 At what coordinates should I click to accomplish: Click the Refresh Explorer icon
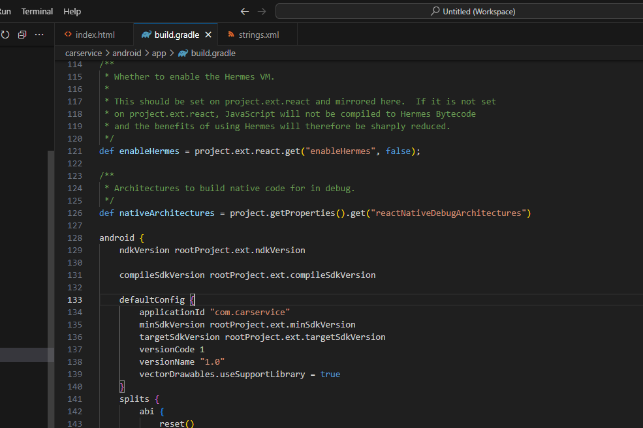(5, 35)
